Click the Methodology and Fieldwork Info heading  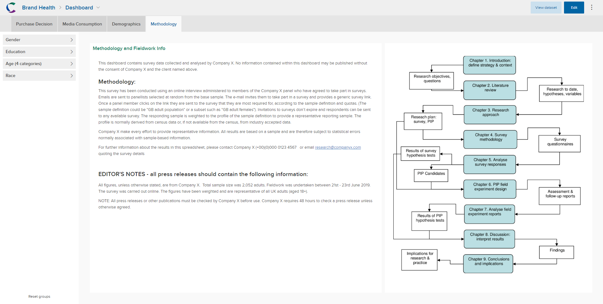[x=129, y=48]
